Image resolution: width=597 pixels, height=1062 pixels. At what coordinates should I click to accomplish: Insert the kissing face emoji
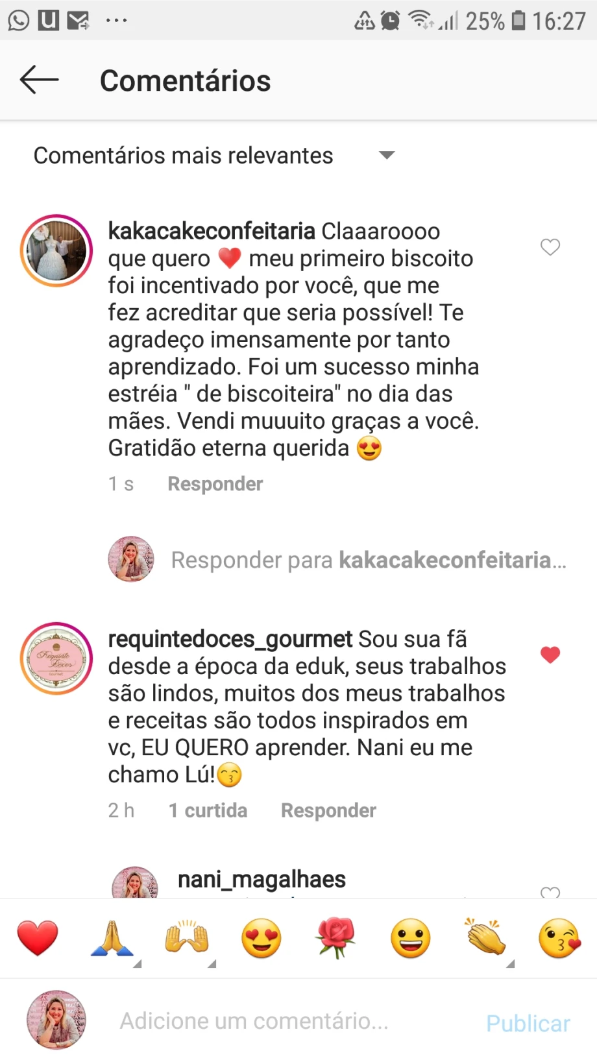[559, 938]
